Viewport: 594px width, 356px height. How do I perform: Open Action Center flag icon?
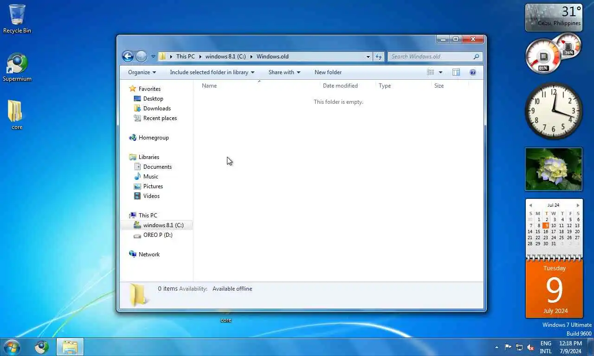pyautogui.click(x=508, y=347)
